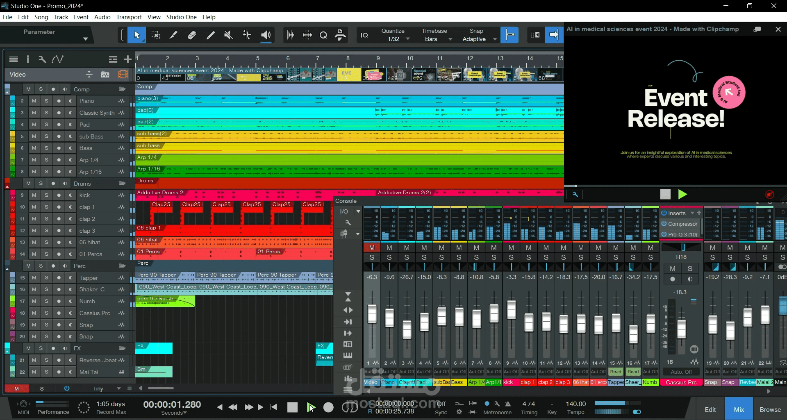Screen dimensions: 787x420
Task: Open the track inspector i icon
Action: pos(28,59)
